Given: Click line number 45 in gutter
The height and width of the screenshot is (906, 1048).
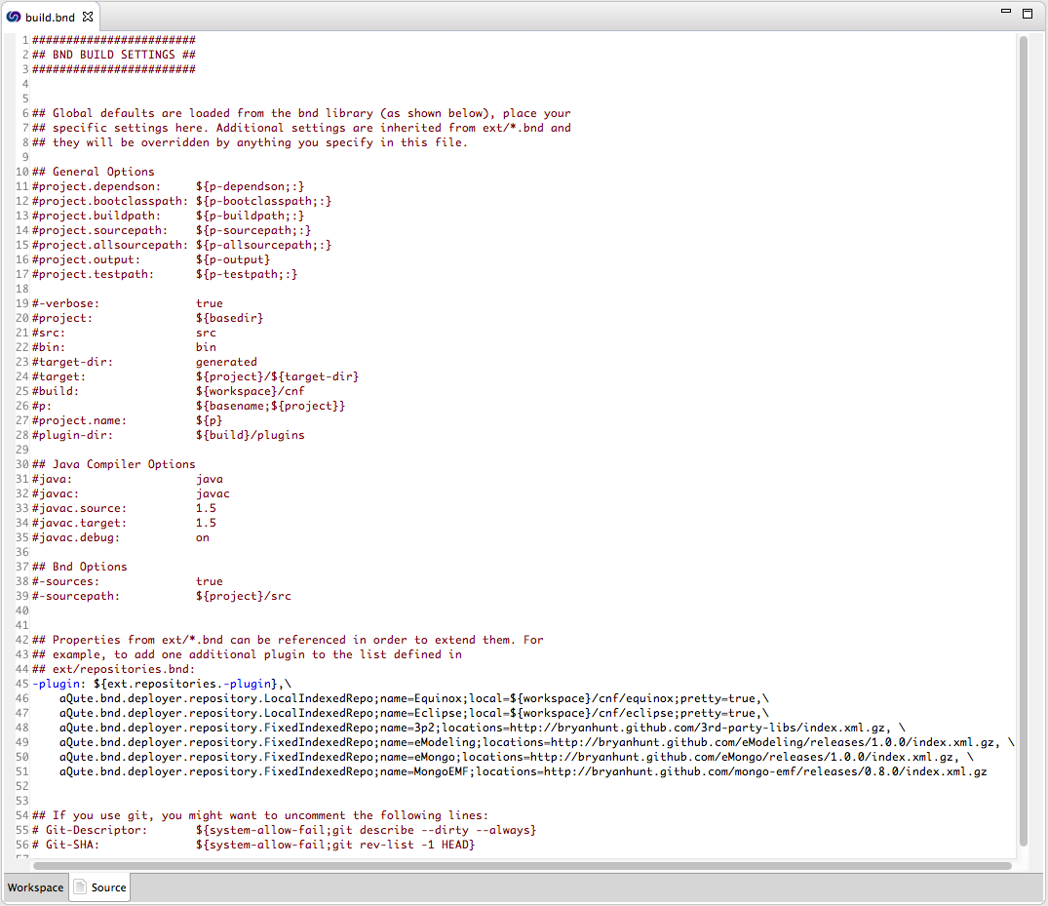Looking at the screenshot, I should (x=22, y=684).
